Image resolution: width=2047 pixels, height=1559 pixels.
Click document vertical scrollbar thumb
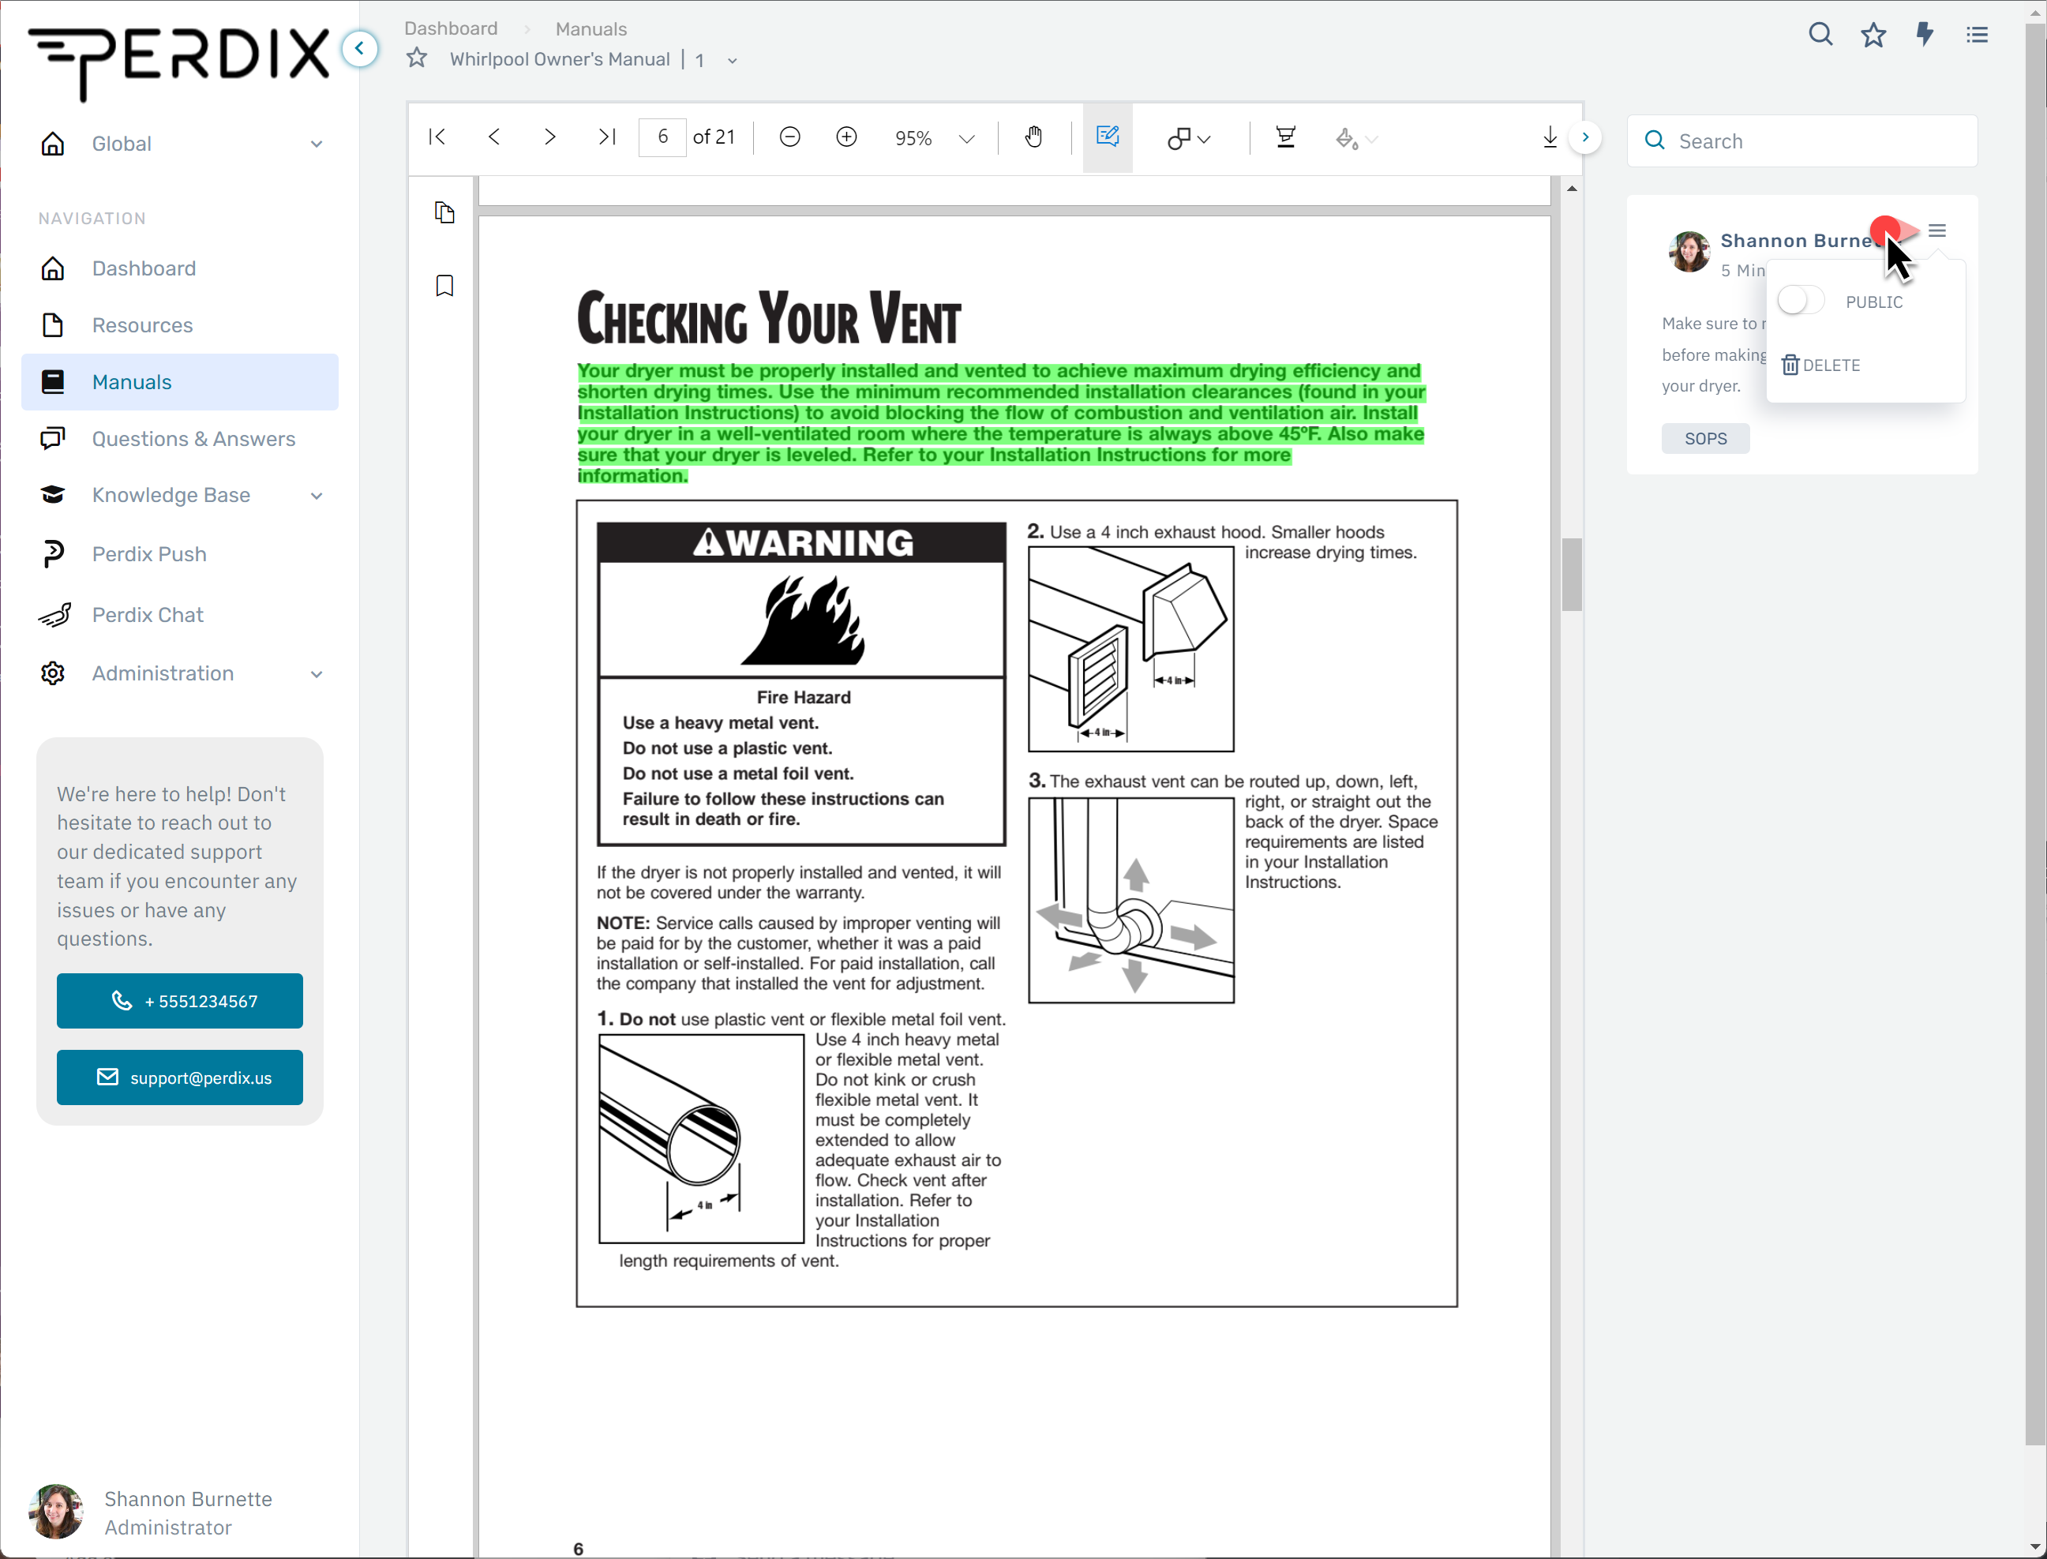pos(1571,575)
